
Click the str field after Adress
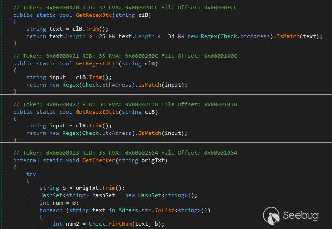tap(147, 210)
